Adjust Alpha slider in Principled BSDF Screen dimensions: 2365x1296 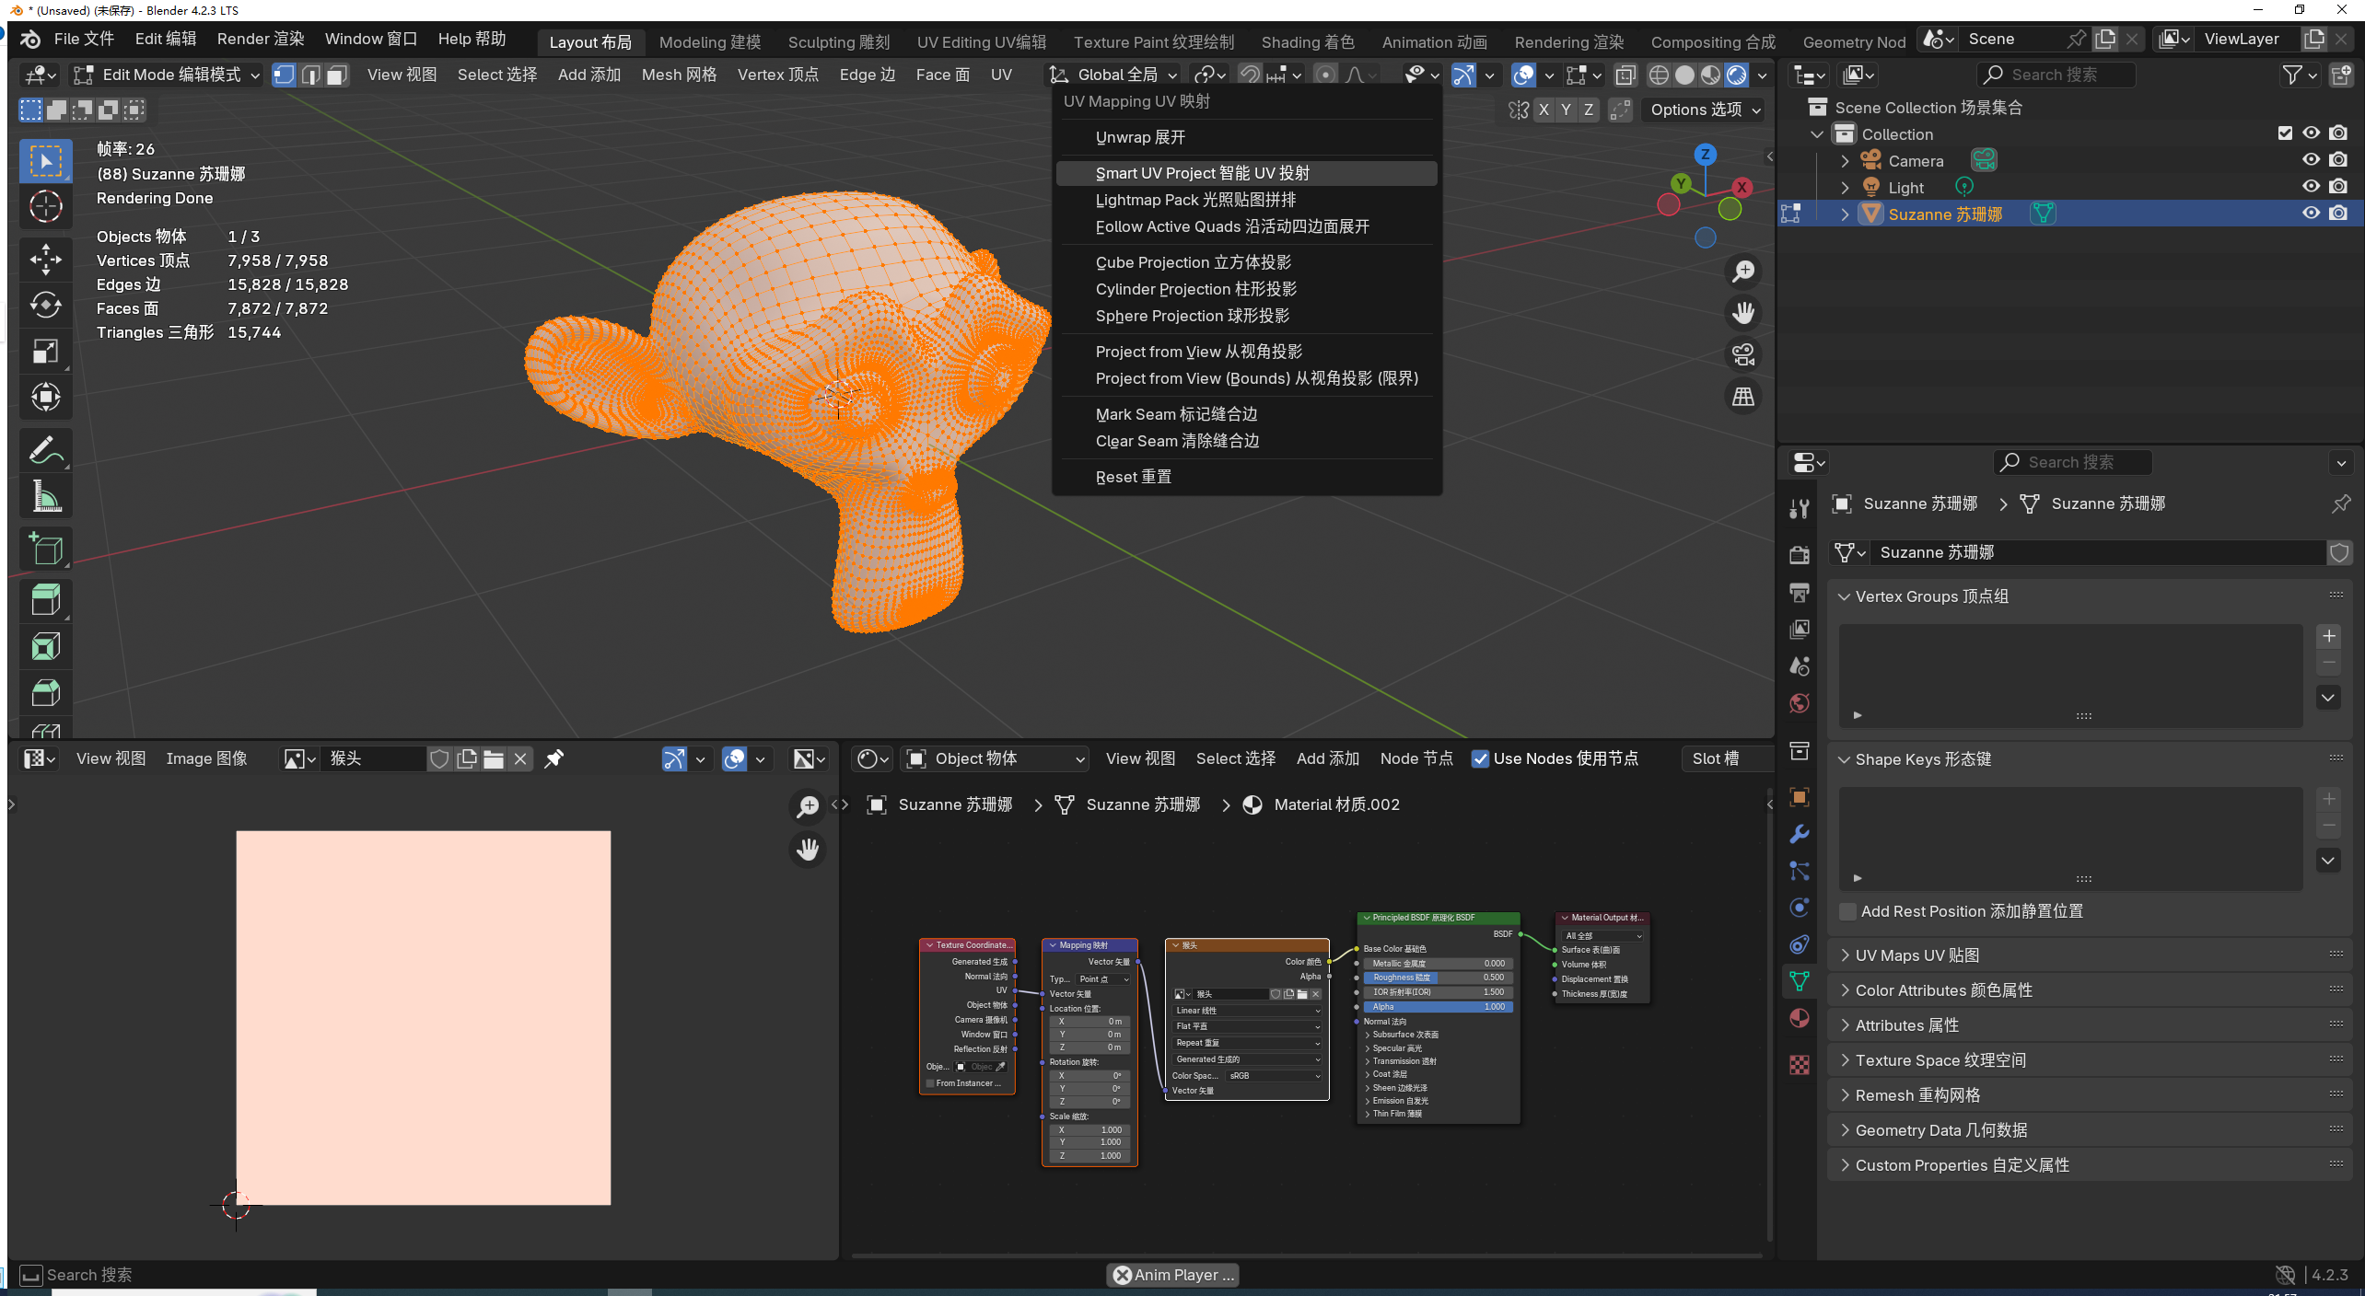point(1436,1007)
